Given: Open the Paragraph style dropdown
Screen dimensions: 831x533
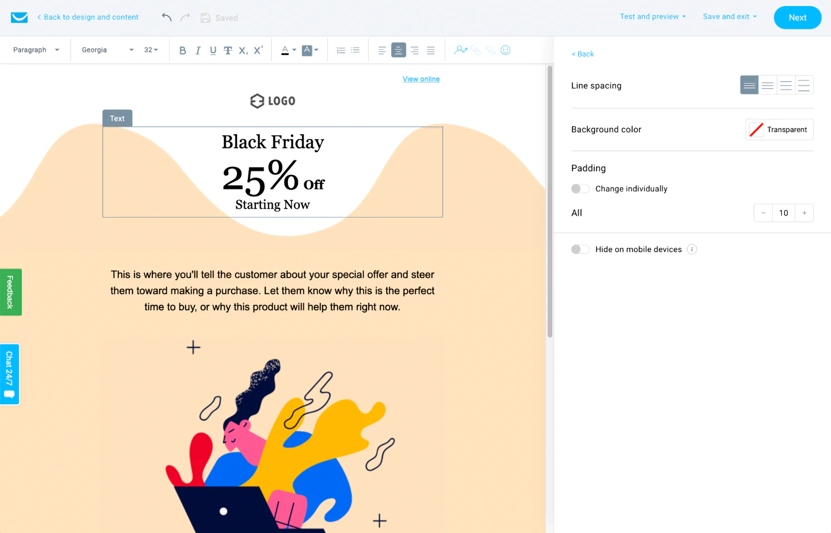Looking at the screenshot, I should point(36,50).
